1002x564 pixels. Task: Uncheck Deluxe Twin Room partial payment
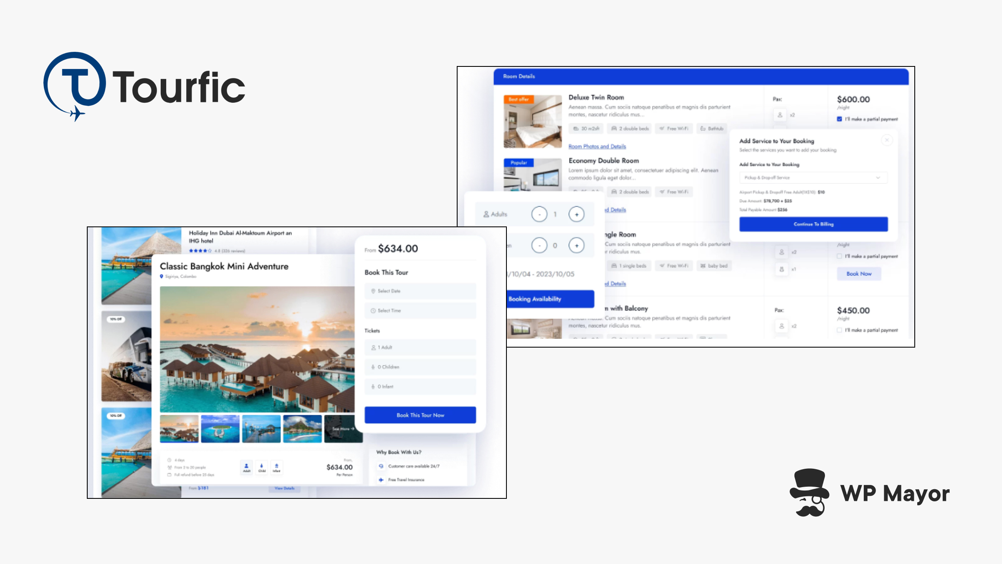[x=839, y=119]
